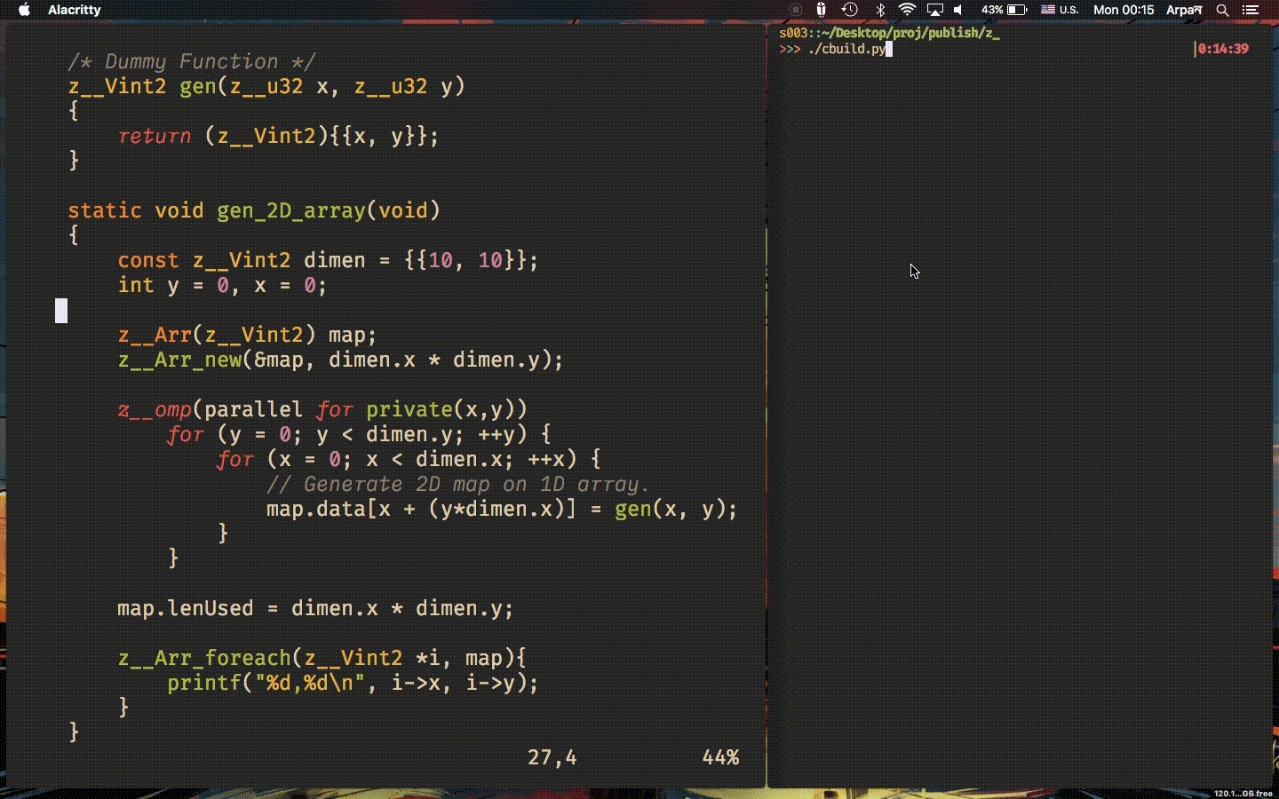Open the Bluetooth status menu
Screen dimensions: 1279x799
(880, 10)
